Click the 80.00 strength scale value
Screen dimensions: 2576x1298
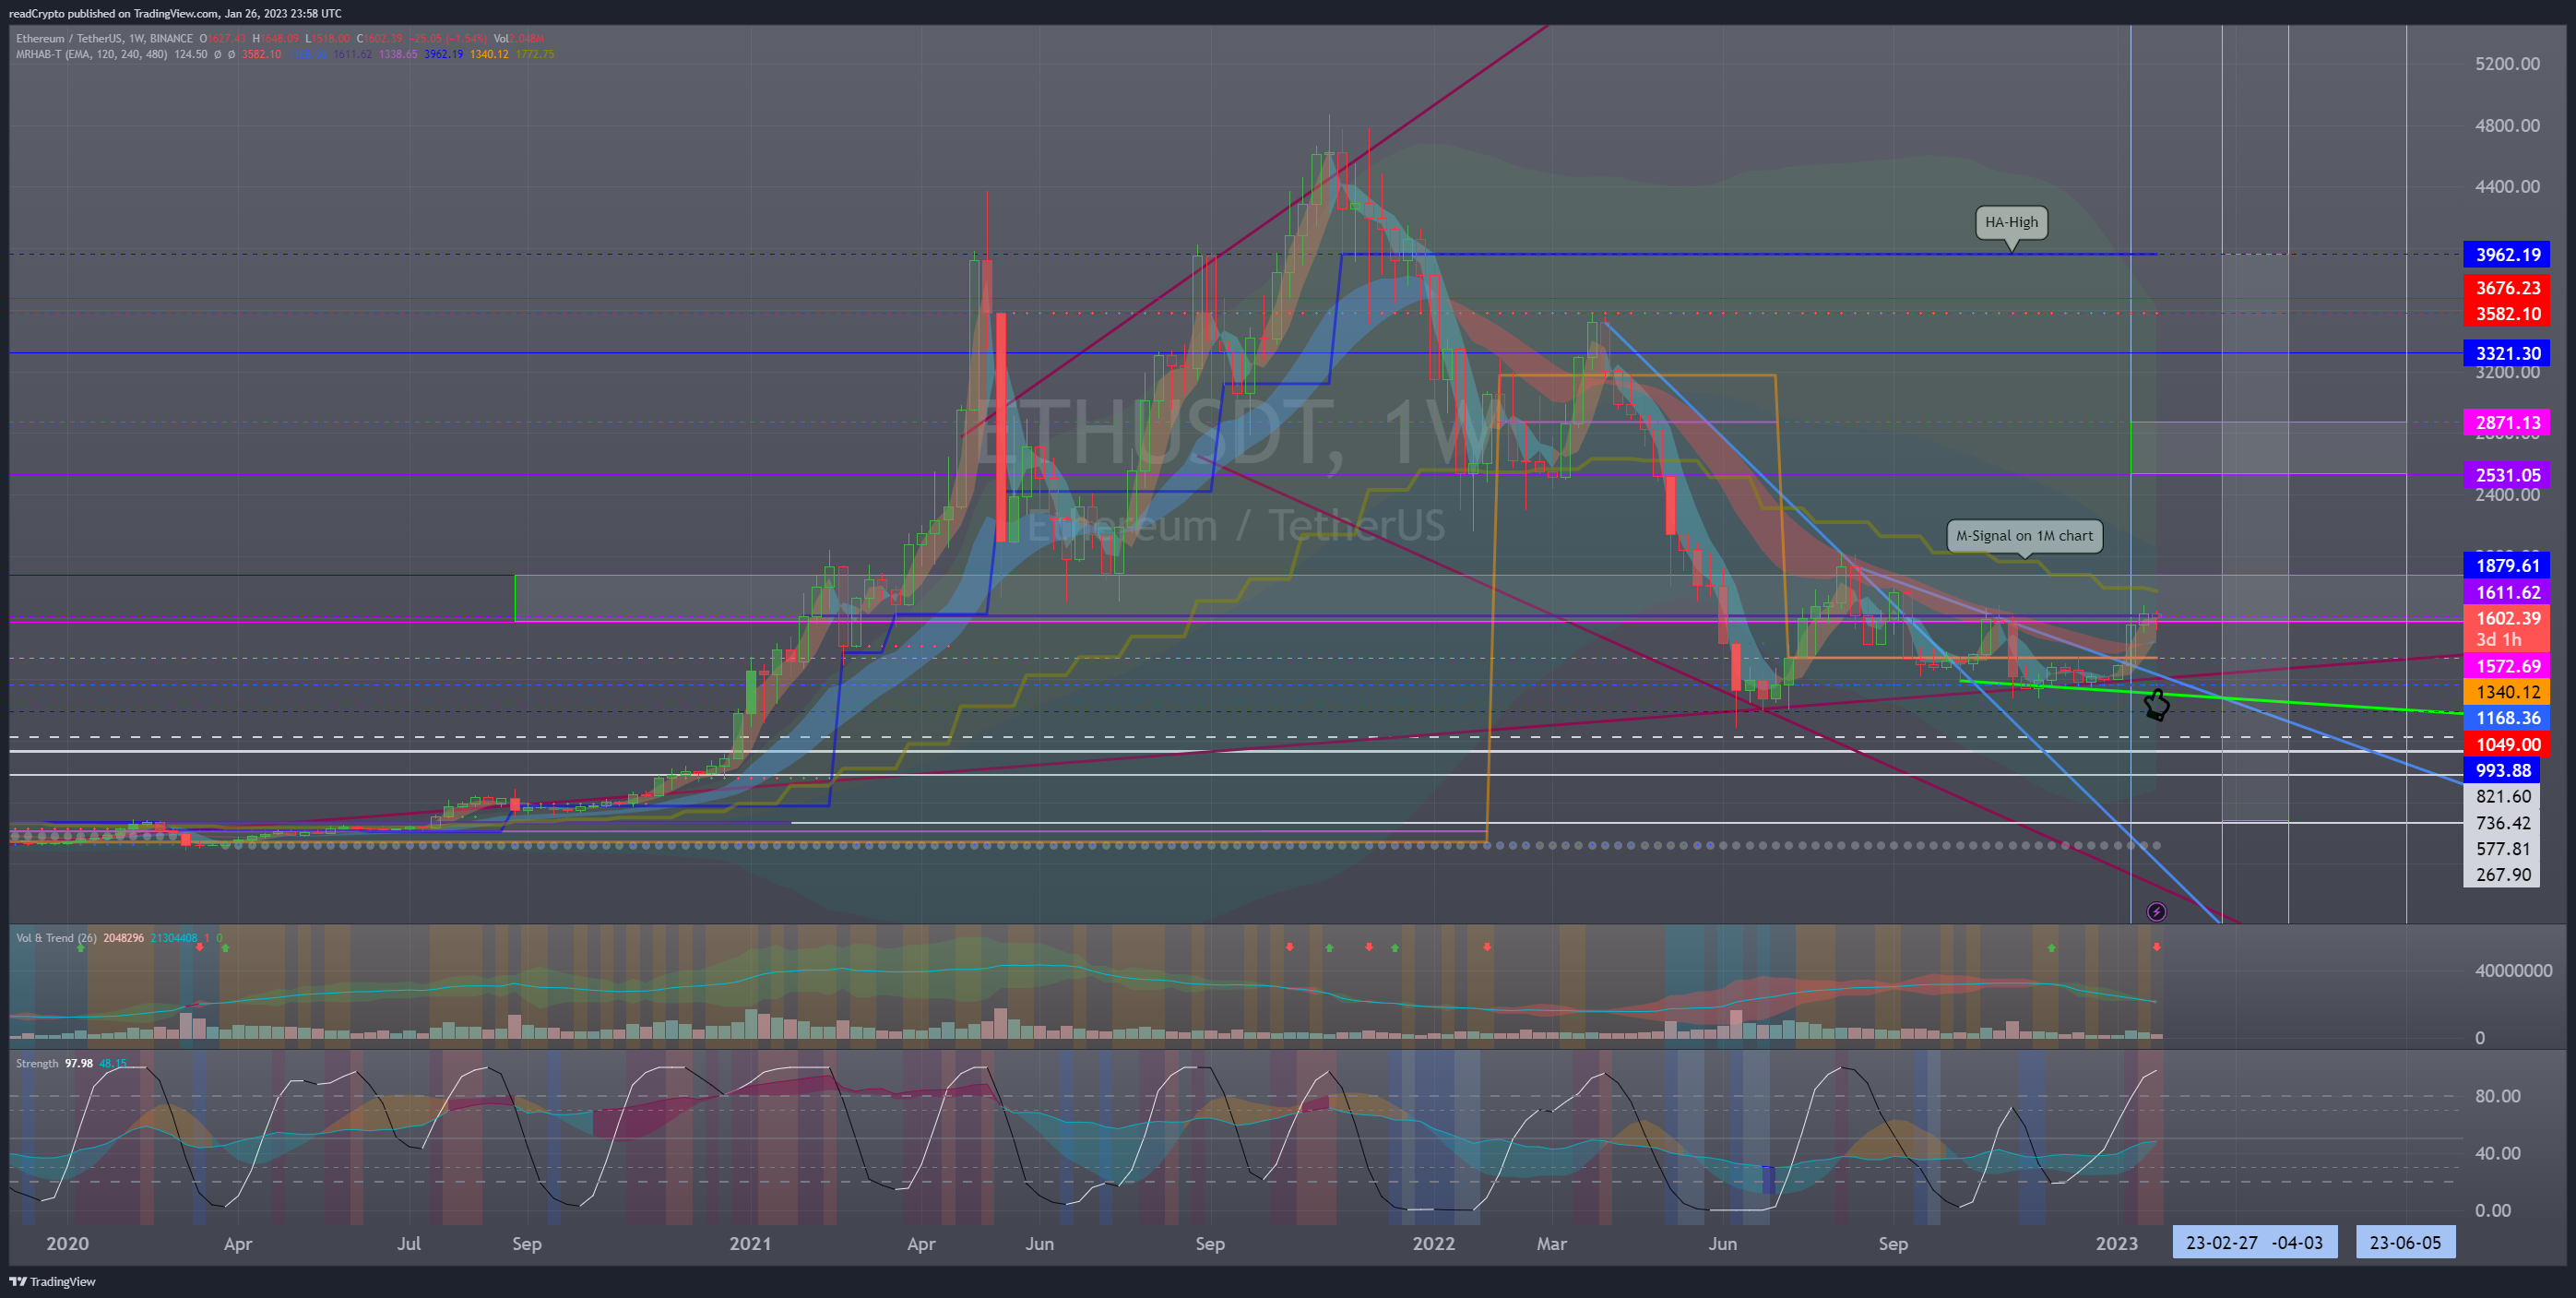2497,1097
